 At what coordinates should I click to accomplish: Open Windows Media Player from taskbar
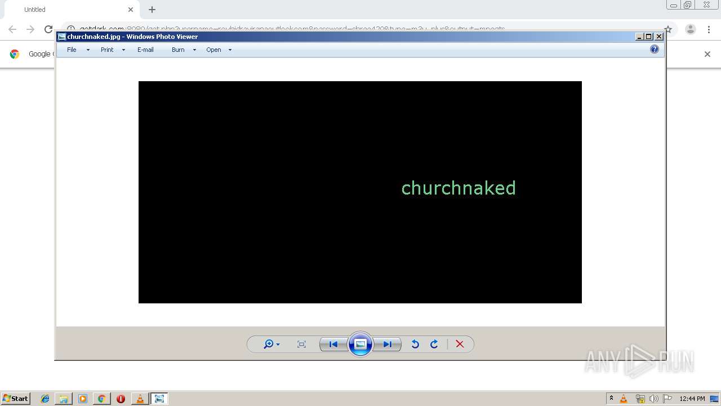(x=83, y=399)
